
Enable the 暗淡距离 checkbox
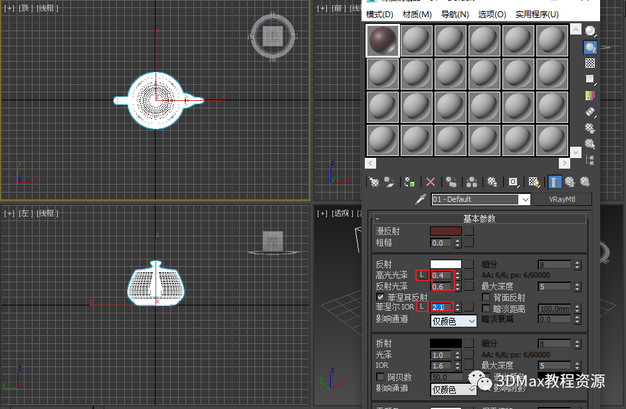(x=486, y=309)
